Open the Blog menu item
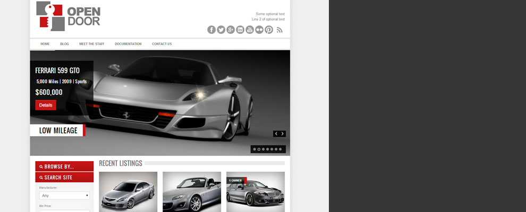 tap(64, 44)
